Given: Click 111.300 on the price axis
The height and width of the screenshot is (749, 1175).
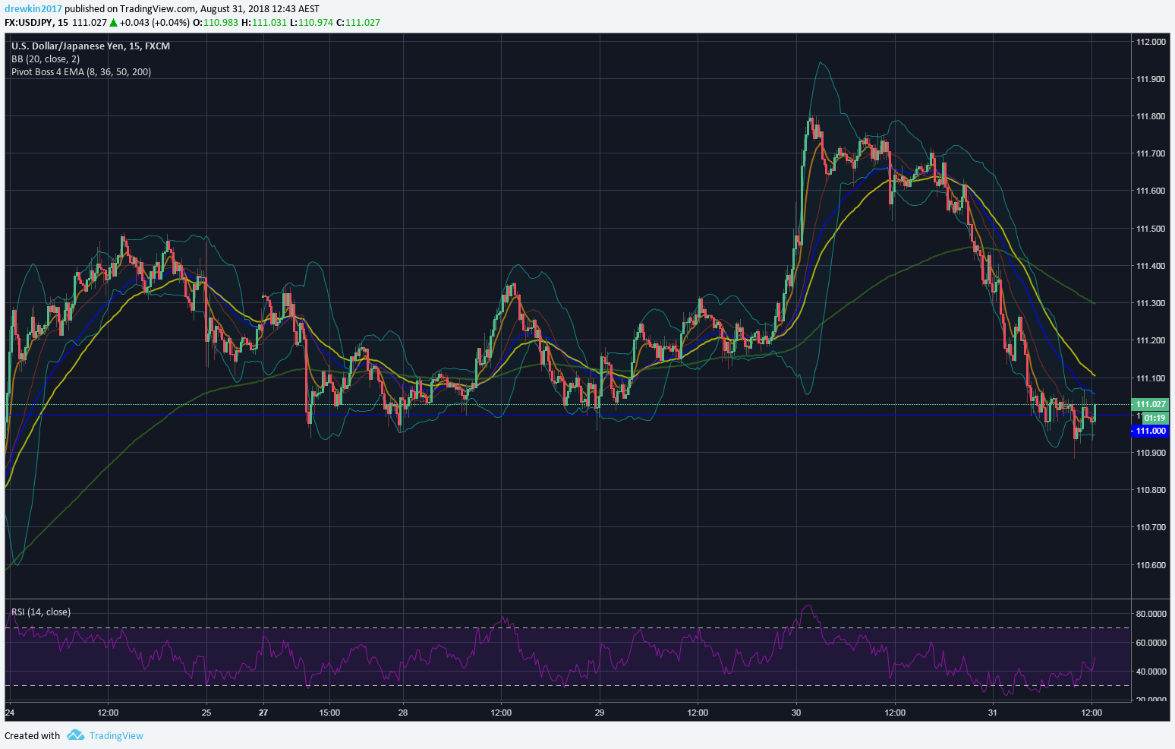Looking at the screenshot, I should point(1151,303).
